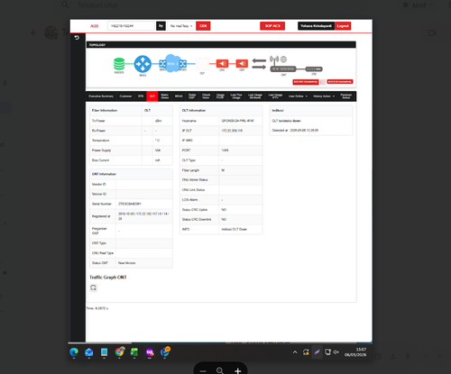Screen dimensions: 451x374
Task: Select the red OLT tab
Action: point(152,96)
